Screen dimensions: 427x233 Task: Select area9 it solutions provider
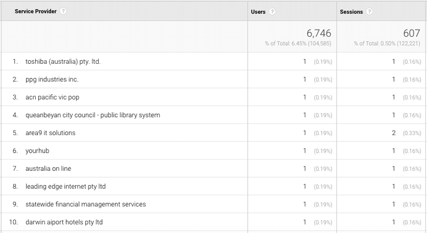(x=50, y=133)
